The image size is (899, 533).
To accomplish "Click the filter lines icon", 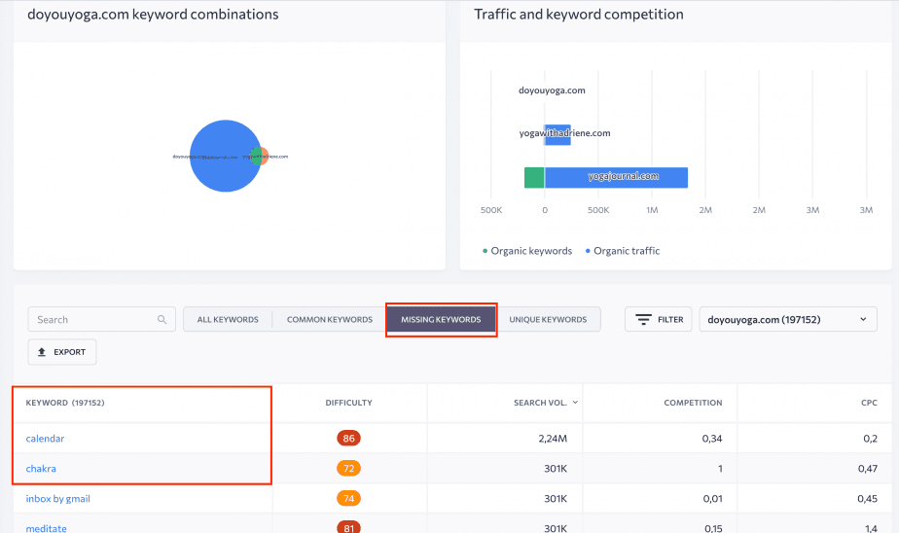I will click(x=643, y=319).
